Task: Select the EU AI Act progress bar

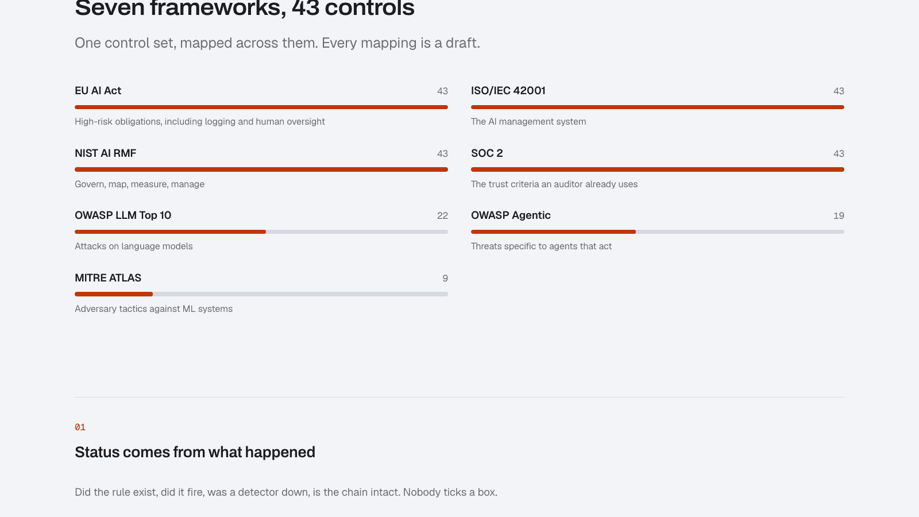Action: pos(261,107)
